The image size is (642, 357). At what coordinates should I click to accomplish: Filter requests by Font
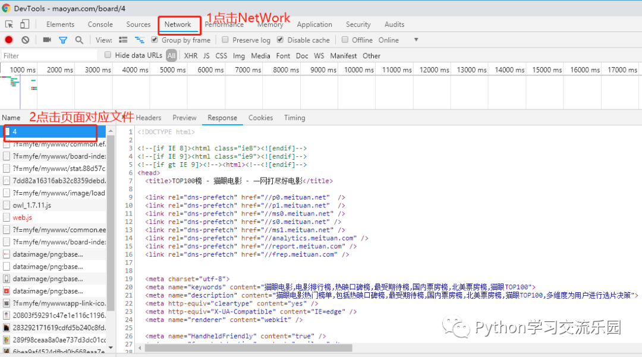click(x=283, y=56)
